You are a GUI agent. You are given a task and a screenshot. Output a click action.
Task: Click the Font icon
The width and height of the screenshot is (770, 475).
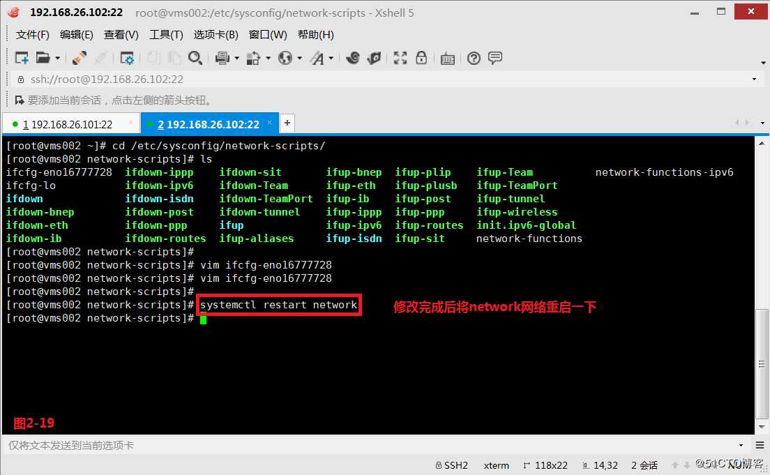317,59
